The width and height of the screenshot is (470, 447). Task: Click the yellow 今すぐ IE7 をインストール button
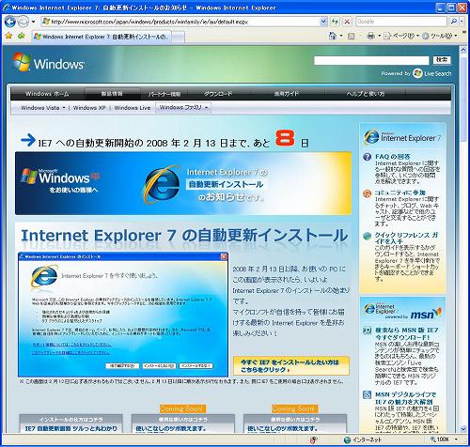(291, 365)
